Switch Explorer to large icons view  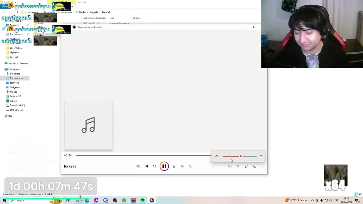pos(361,194)
